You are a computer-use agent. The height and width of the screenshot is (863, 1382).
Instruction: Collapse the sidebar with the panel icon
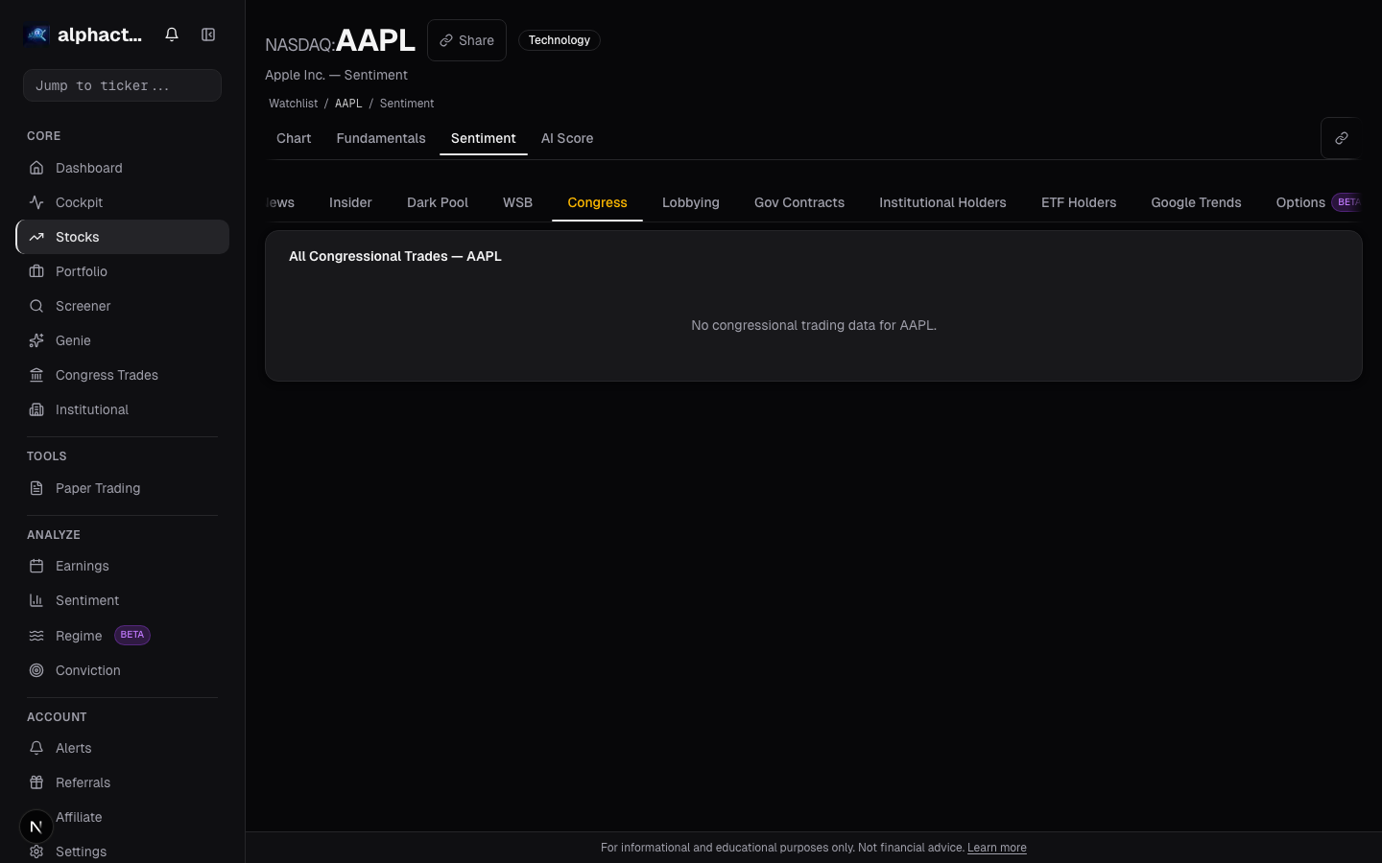208,35
